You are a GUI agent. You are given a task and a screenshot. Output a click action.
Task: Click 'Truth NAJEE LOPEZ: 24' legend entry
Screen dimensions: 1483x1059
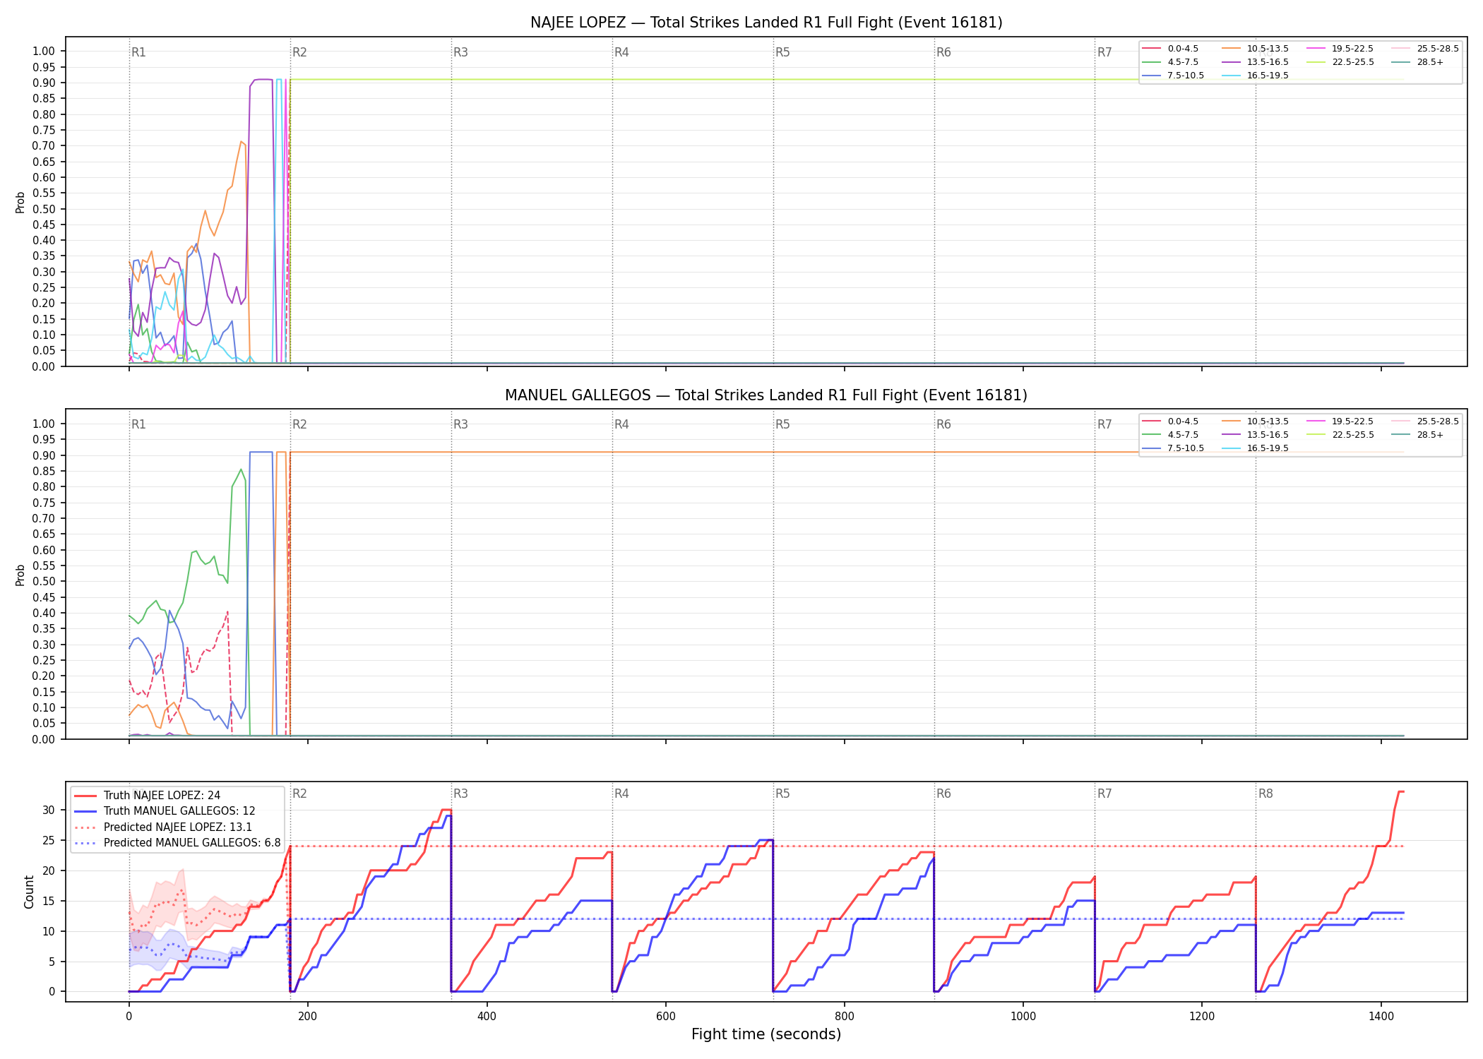tap(147, 796)
